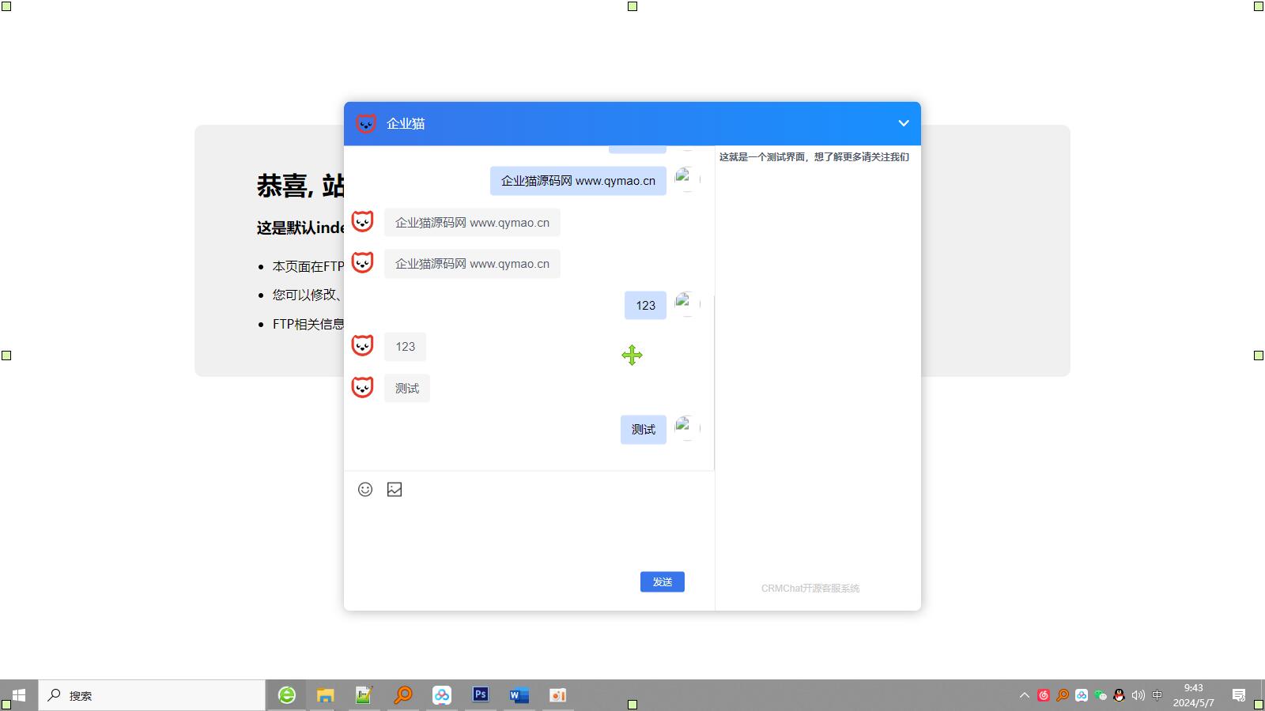
Task: Open Baidu Netdisk pinned taskbar icon
Action: click(441, 695)
